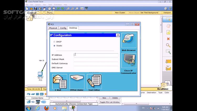The height and width of the screenshot is (111, 197).
Task: Select the Move Layout hand tool
Action: [168, 26]
